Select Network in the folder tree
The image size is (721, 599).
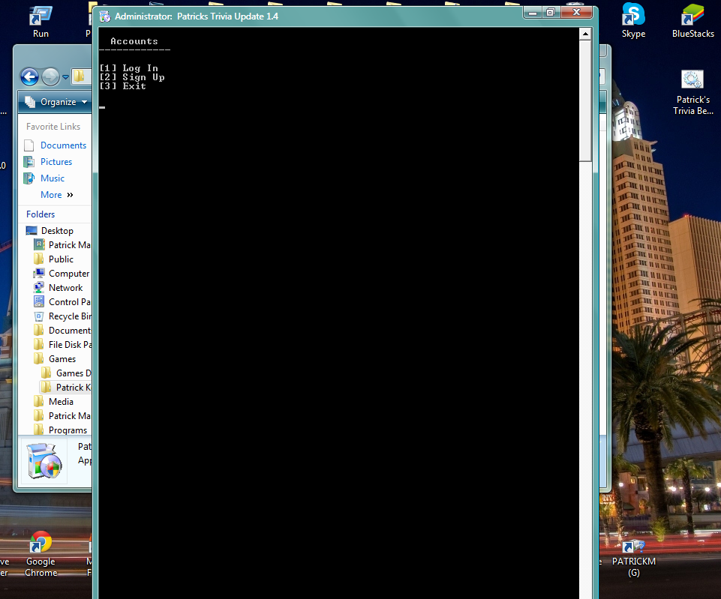66,288
